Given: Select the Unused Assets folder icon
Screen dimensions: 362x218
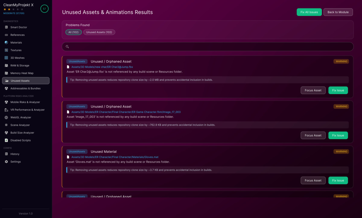Looking at the screenshot, I should (7, 81).
